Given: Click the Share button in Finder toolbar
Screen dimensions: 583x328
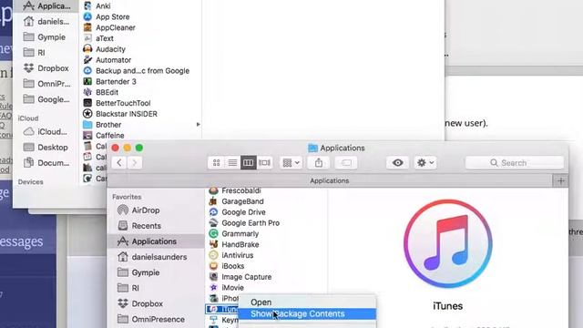Looking at the screenshot, I should 319,162.
